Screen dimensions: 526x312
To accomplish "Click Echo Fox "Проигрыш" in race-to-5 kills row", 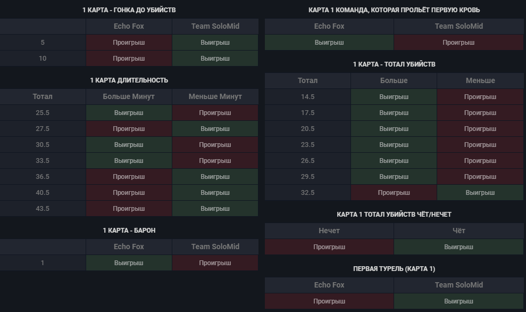I will pos(129,42).
